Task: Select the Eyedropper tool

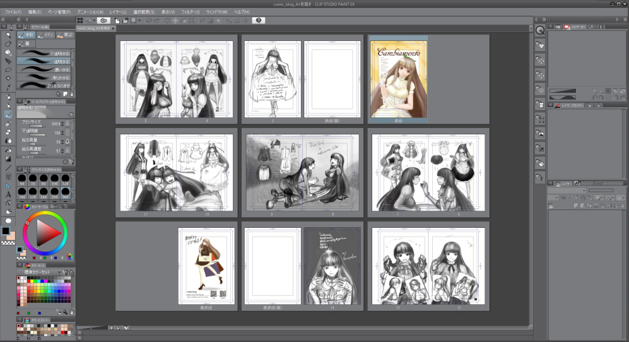Action: point(8,87)
